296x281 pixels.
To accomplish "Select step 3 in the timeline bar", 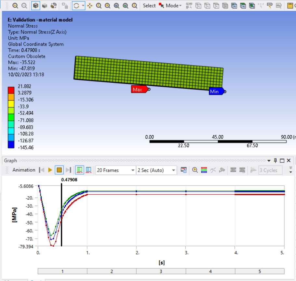I will 161,271.
